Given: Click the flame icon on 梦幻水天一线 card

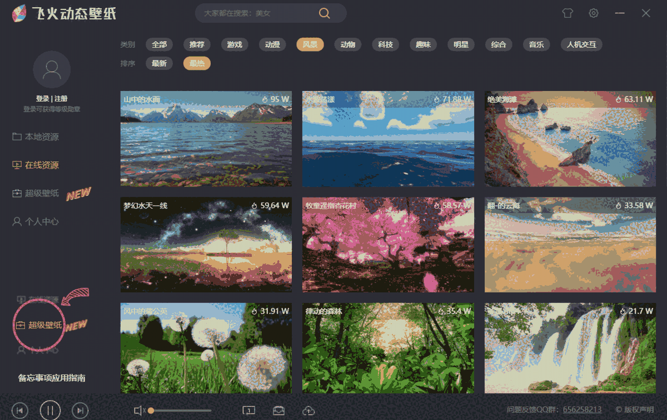Looking at the screenshot, I should (255, 205).
